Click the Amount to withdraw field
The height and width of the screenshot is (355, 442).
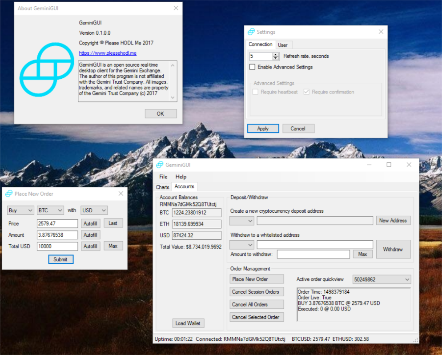[313, 254]
